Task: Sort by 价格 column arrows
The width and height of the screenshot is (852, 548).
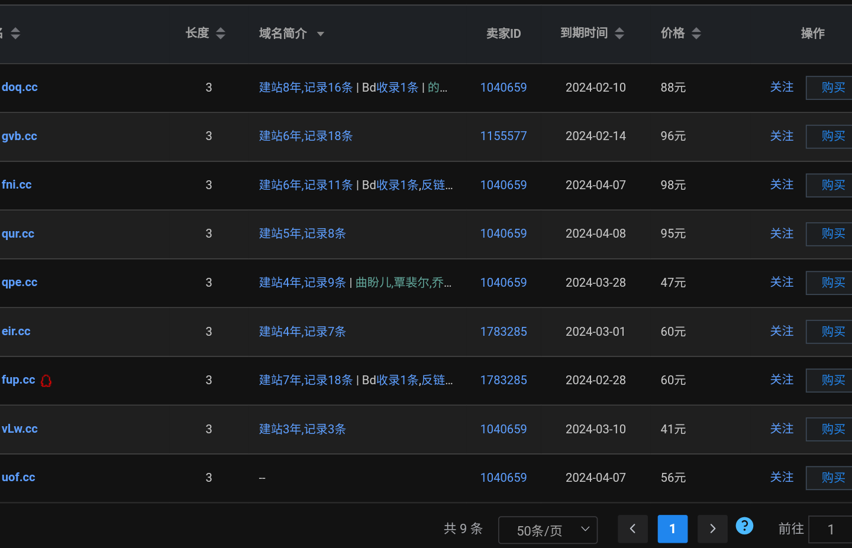Action: point(696,33)
